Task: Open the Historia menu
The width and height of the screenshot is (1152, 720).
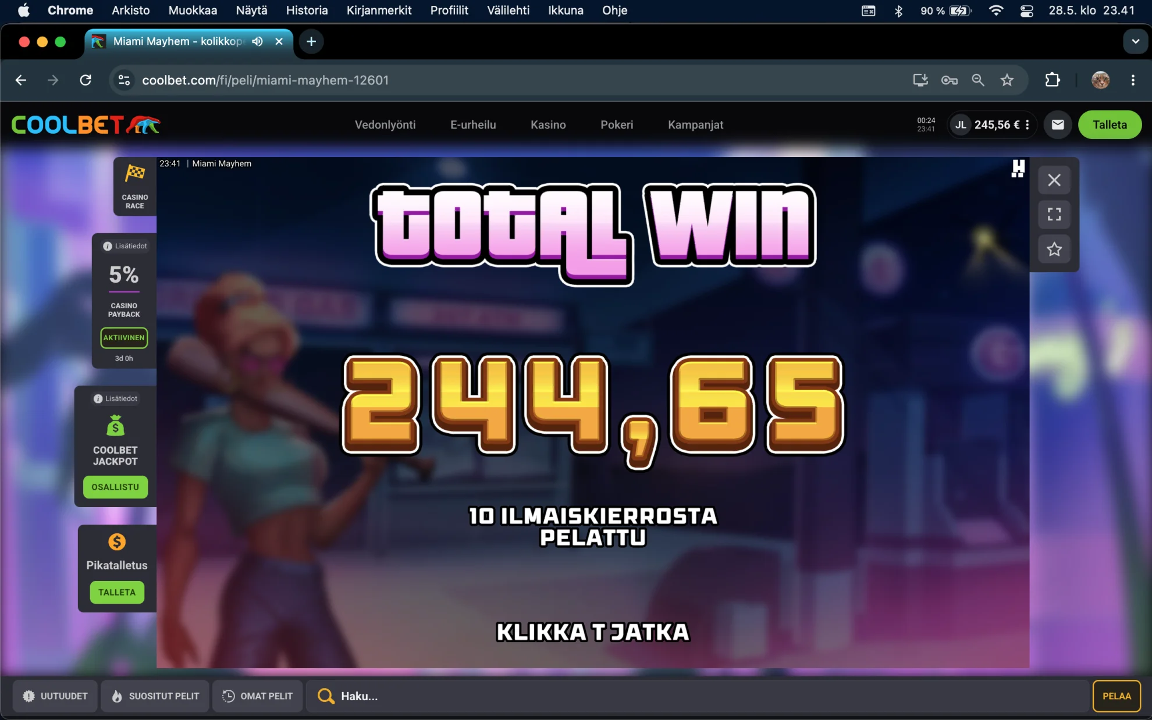Action: tap(307, 10)
